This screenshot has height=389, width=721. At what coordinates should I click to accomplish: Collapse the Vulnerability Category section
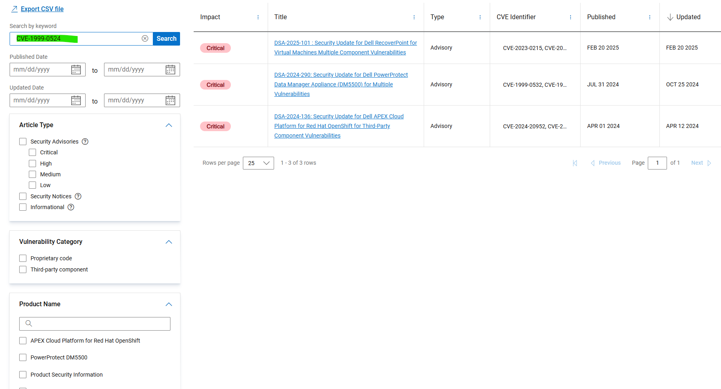tap(169, 242)
